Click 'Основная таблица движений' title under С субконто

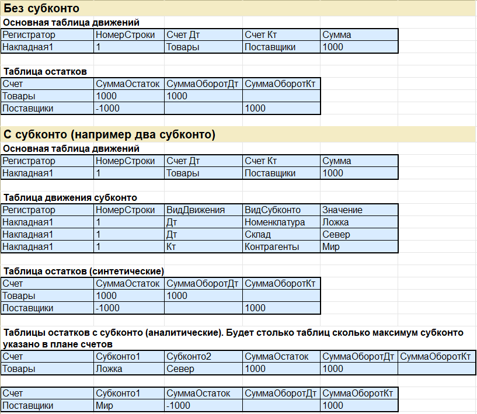click(x=71, y=149)
